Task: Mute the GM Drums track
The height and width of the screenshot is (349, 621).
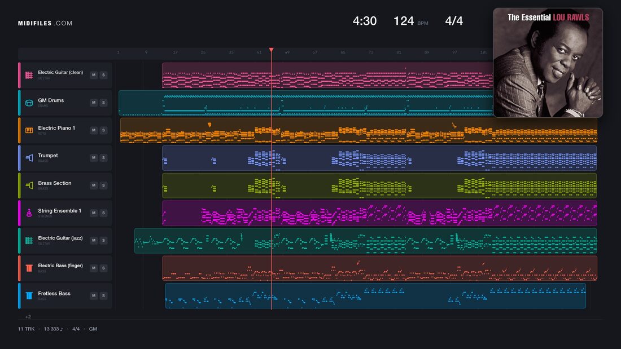Action: coord(94,103)
